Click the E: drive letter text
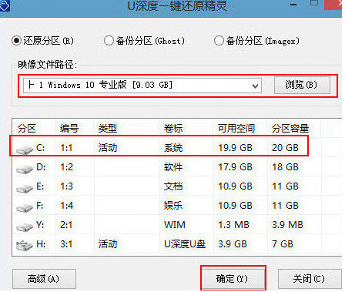 click(40, 186)
